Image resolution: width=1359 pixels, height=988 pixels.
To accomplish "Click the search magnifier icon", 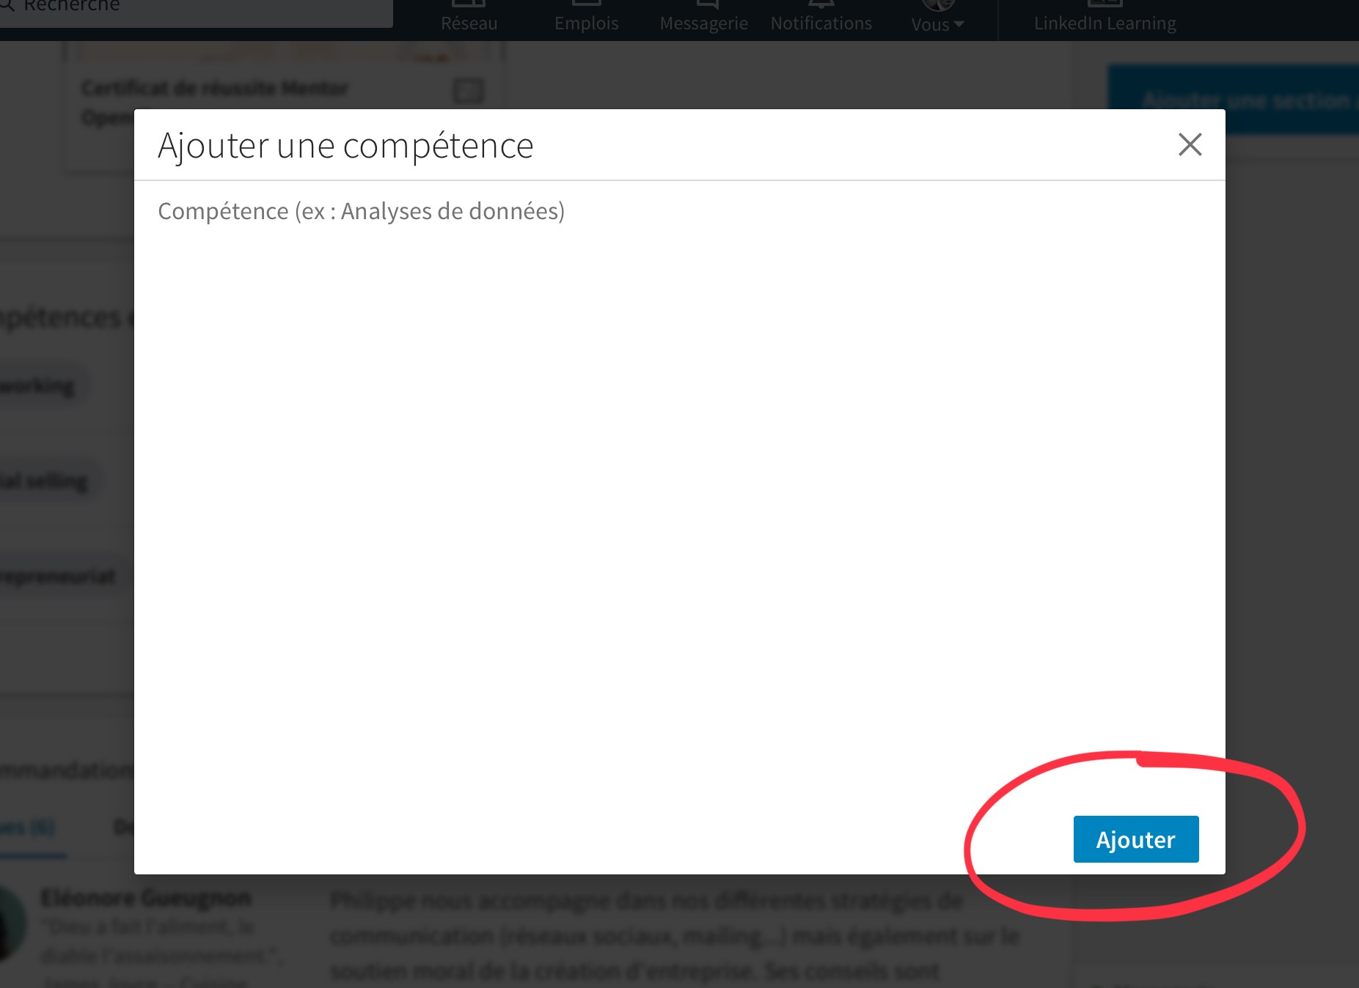I will tap(6, 6).
